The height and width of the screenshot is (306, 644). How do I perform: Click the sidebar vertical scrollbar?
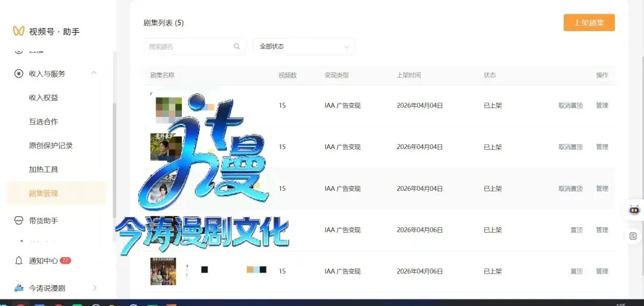tap(114, 160)
